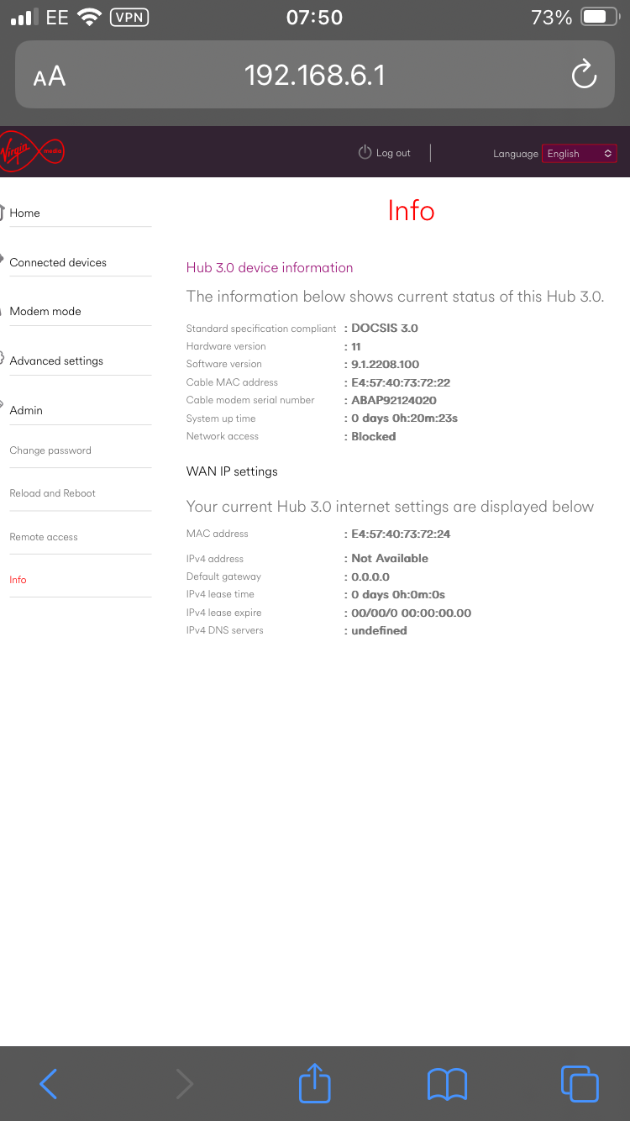Open Connected devices section
The width and height of the screenshot is (630, 1121).
58,263
